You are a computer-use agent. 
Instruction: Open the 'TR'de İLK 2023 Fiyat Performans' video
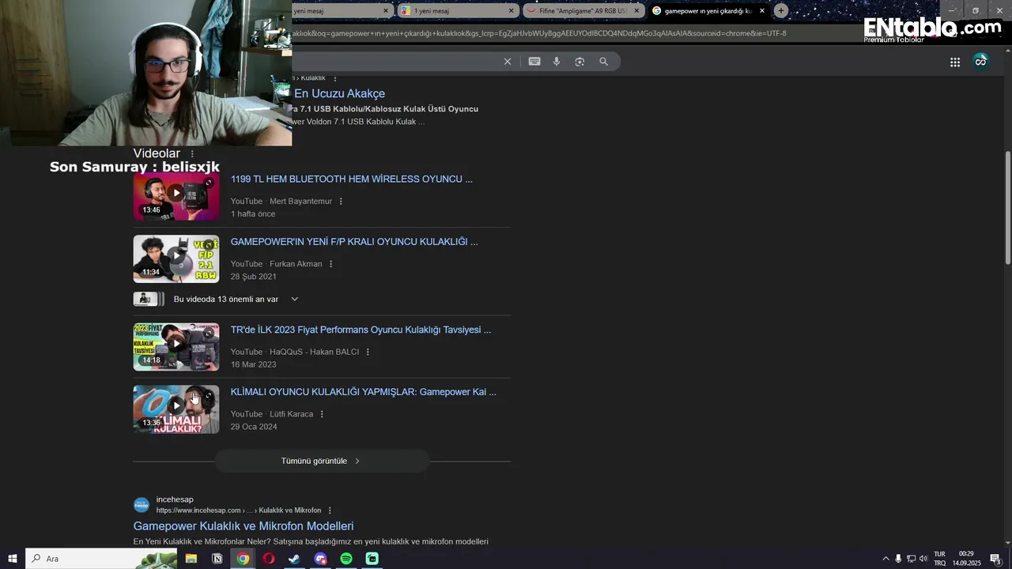click(361, 330)
